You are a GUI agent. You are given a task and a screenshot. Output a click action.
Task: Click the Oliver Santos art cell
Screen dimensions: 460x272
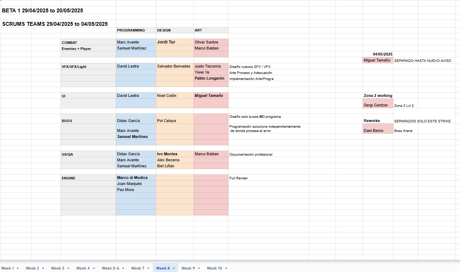coord(211,42)
